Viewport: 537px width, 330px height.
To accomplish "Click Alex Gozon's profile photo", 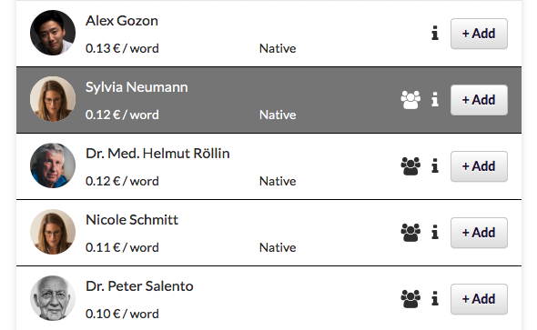I will click(x=53, y=33).
